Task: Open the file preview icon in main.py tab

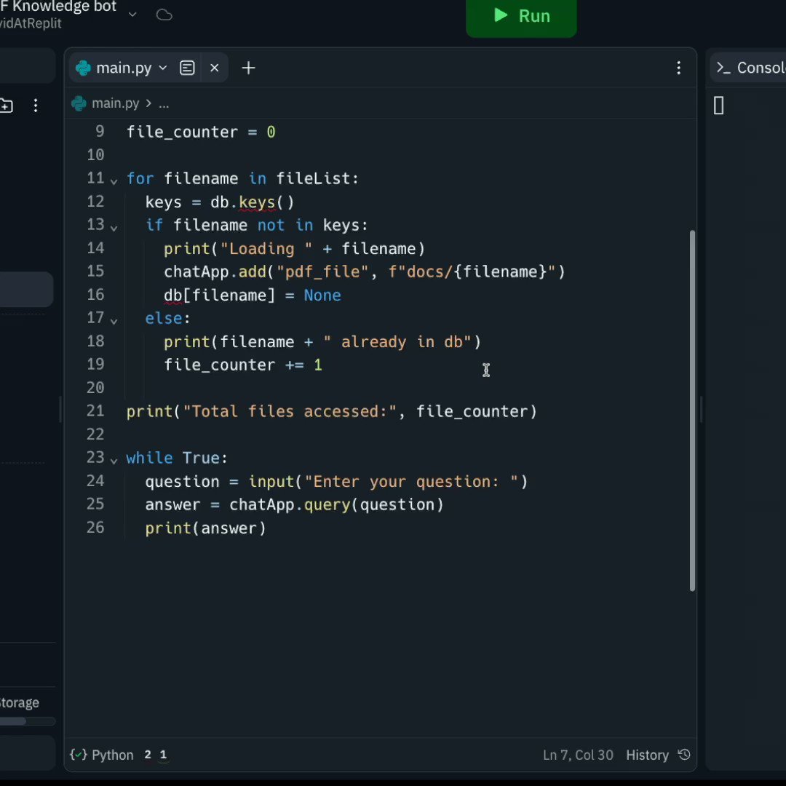Action: point(187,68)
